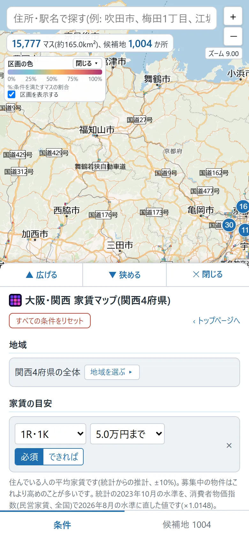
Task: Set rent condition to 必須
Action: [29, 457]
